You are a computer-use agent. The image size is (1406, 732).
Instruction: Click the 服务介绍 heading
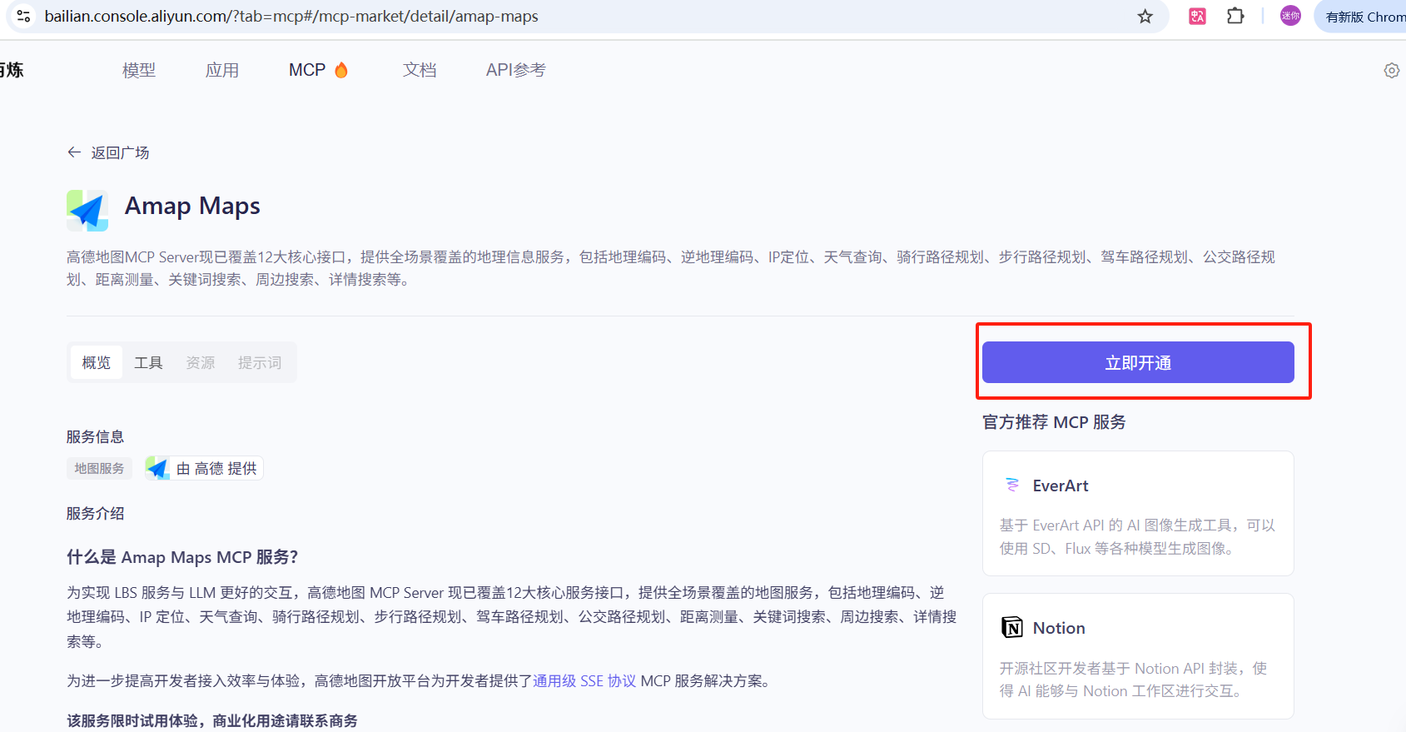tap(95, 513)
